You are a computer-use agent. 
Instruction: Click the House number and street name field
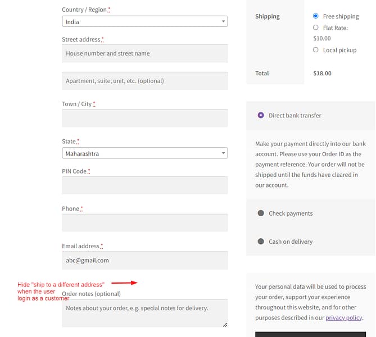(x=144, y=53)
